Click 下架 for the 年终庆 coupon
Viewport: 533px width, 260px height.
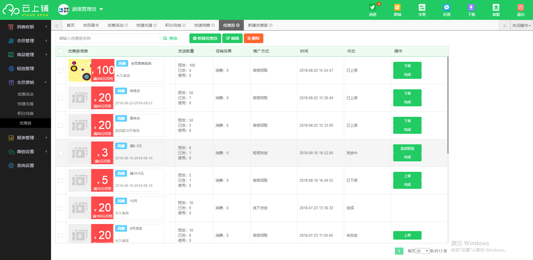click(x=407, y=94)
